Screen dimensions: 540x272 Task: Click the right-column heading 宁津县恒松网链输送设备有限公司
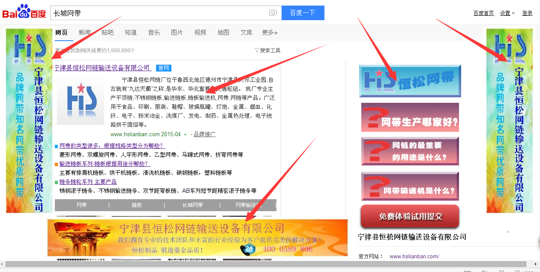[x=412, y=237]
